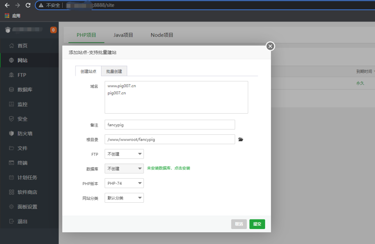Click the 防火墙 label in sidebar

click(x=25, y=134)
